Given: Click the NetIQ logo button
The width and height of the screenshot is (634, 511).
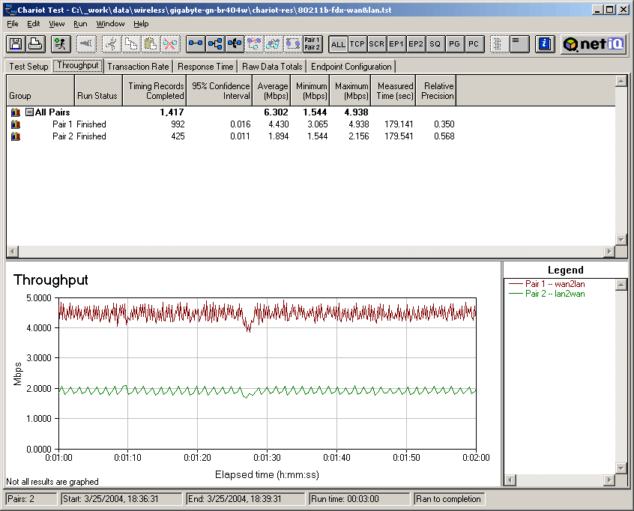Looking at the screenshot, I should click(594, 44).
